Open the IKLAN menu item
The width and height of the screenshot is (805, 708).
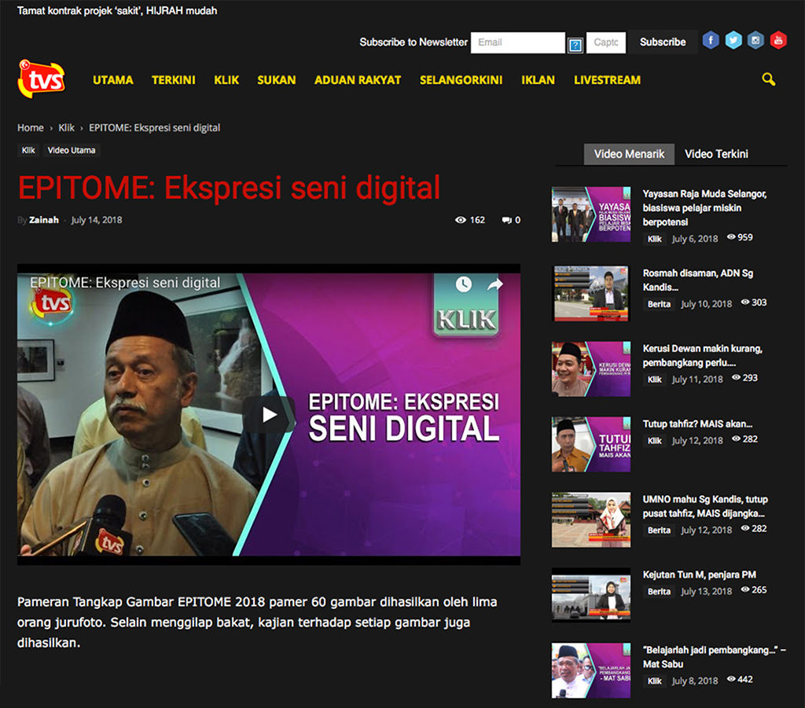click(538, 80)
